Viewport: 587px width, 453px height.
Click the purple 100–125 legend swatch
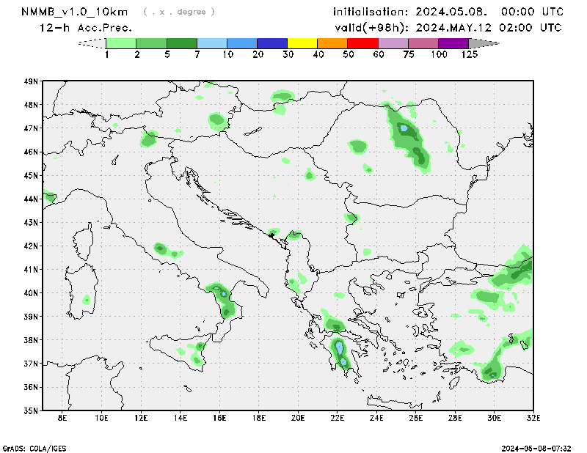click(x=453, y=43)
